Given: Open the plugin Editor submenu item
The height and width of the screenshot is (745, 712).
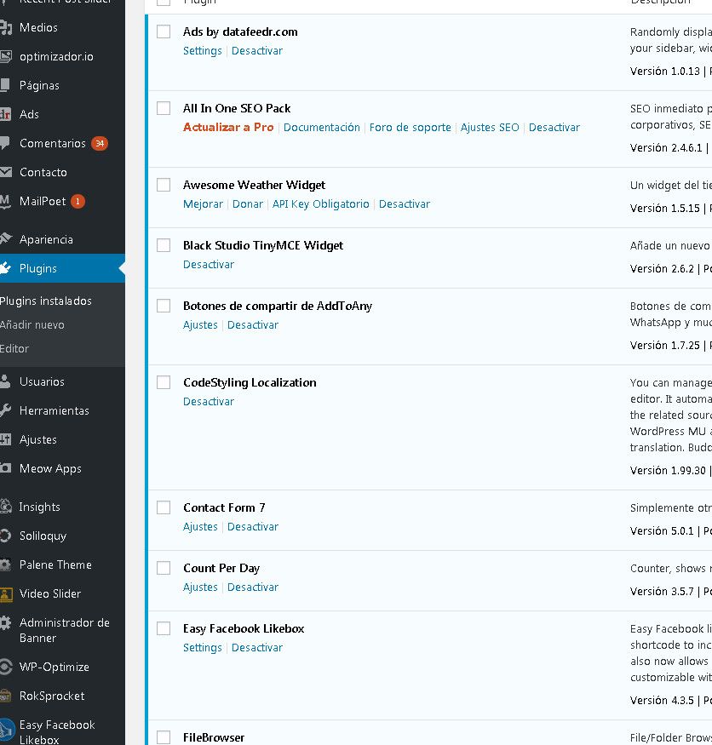Looking at the screenshot, I should (x=14, y=349).
